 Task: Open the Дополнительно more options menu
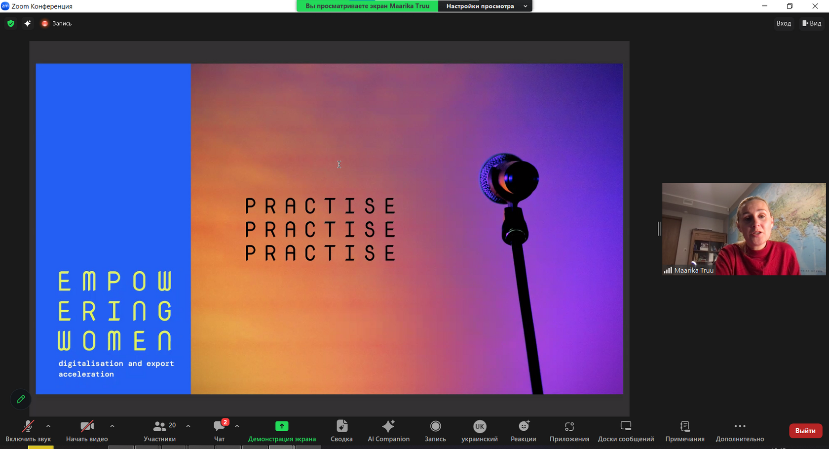740,431
